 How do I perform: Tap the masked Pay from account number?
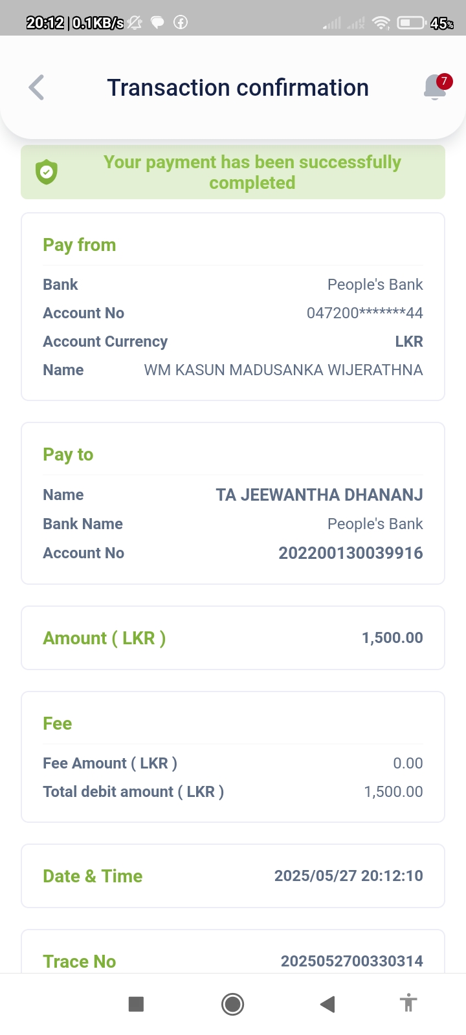point(364,313)
